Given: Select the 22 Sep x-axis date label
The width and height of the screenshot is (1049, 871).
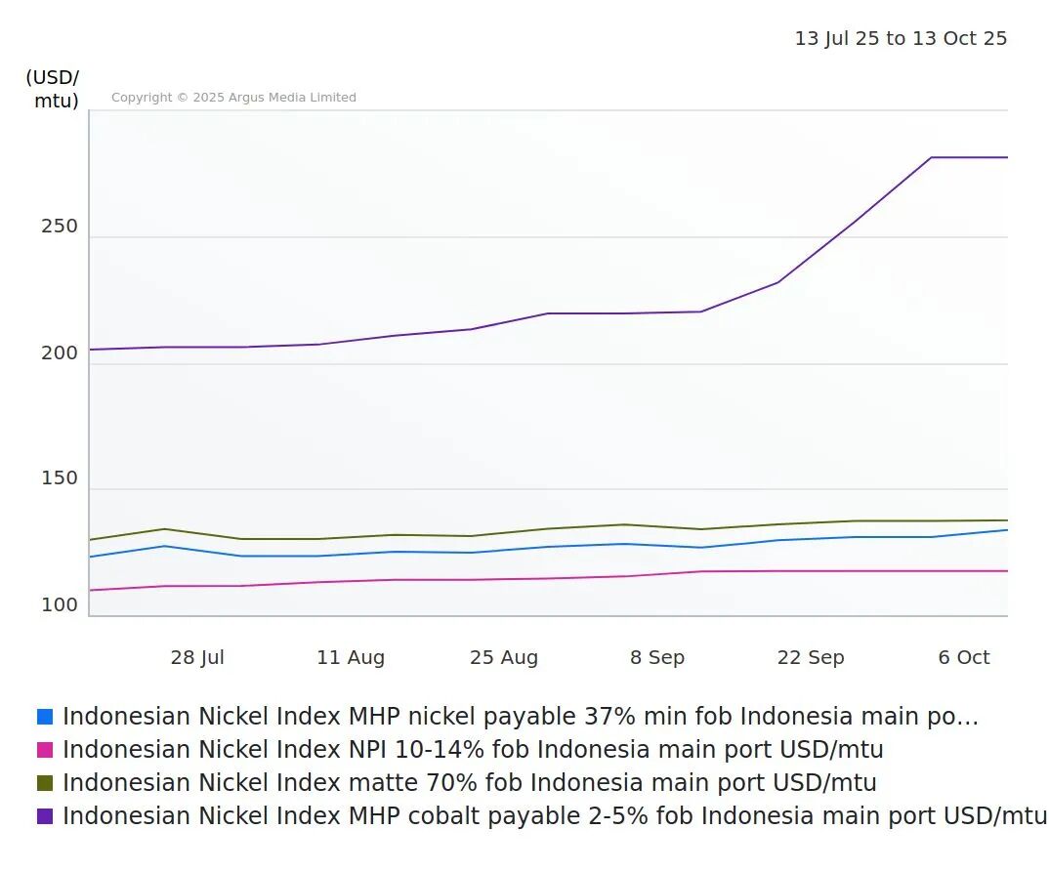Looking at the screenshot, I should click(x=811, y=657).
